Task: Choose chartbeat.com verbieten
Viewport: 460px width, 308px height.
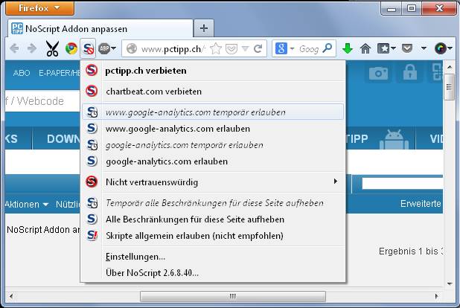Action: pyautogui.click(x=213, y=92)
